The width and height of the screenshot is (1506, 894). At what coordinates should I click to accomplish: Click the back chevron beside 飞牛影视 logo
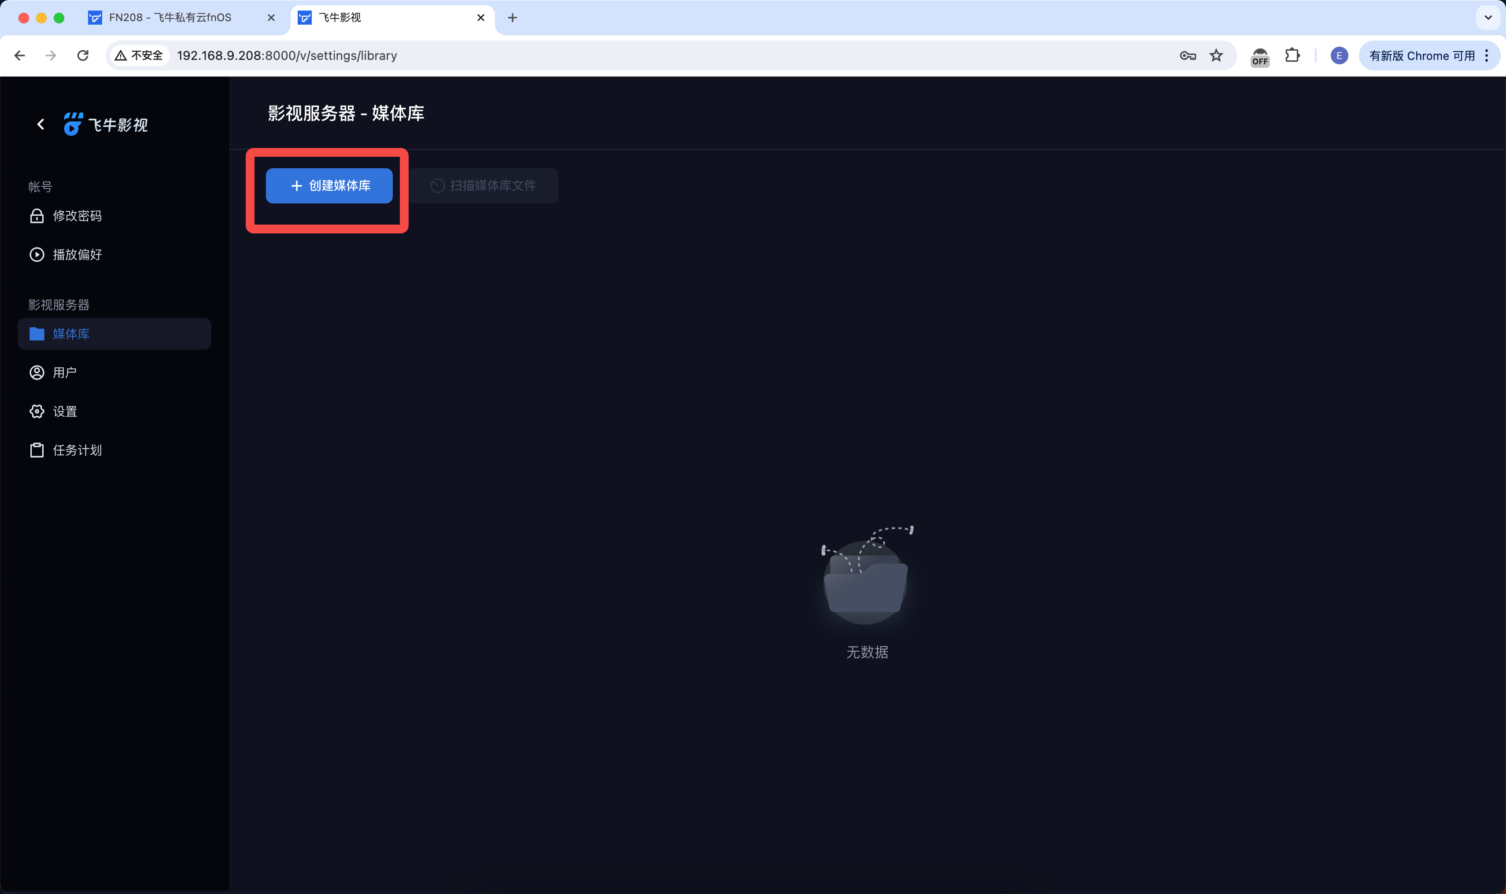(x=41, y=124)
